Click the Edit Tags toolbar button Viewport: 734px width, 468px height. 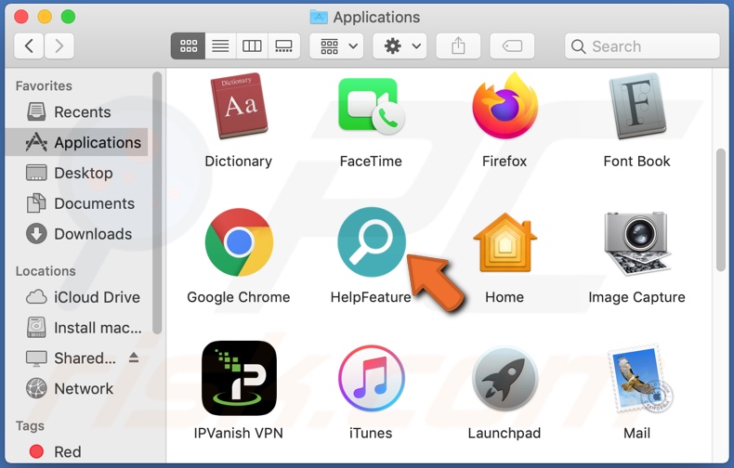click(x=512, y=45)
